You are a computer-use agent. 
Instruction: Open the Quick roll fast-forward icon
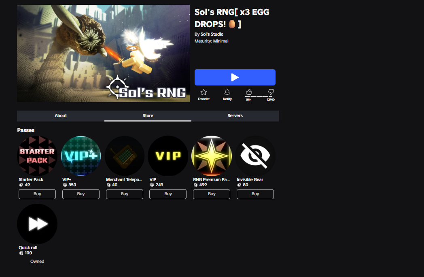[37, 224]
